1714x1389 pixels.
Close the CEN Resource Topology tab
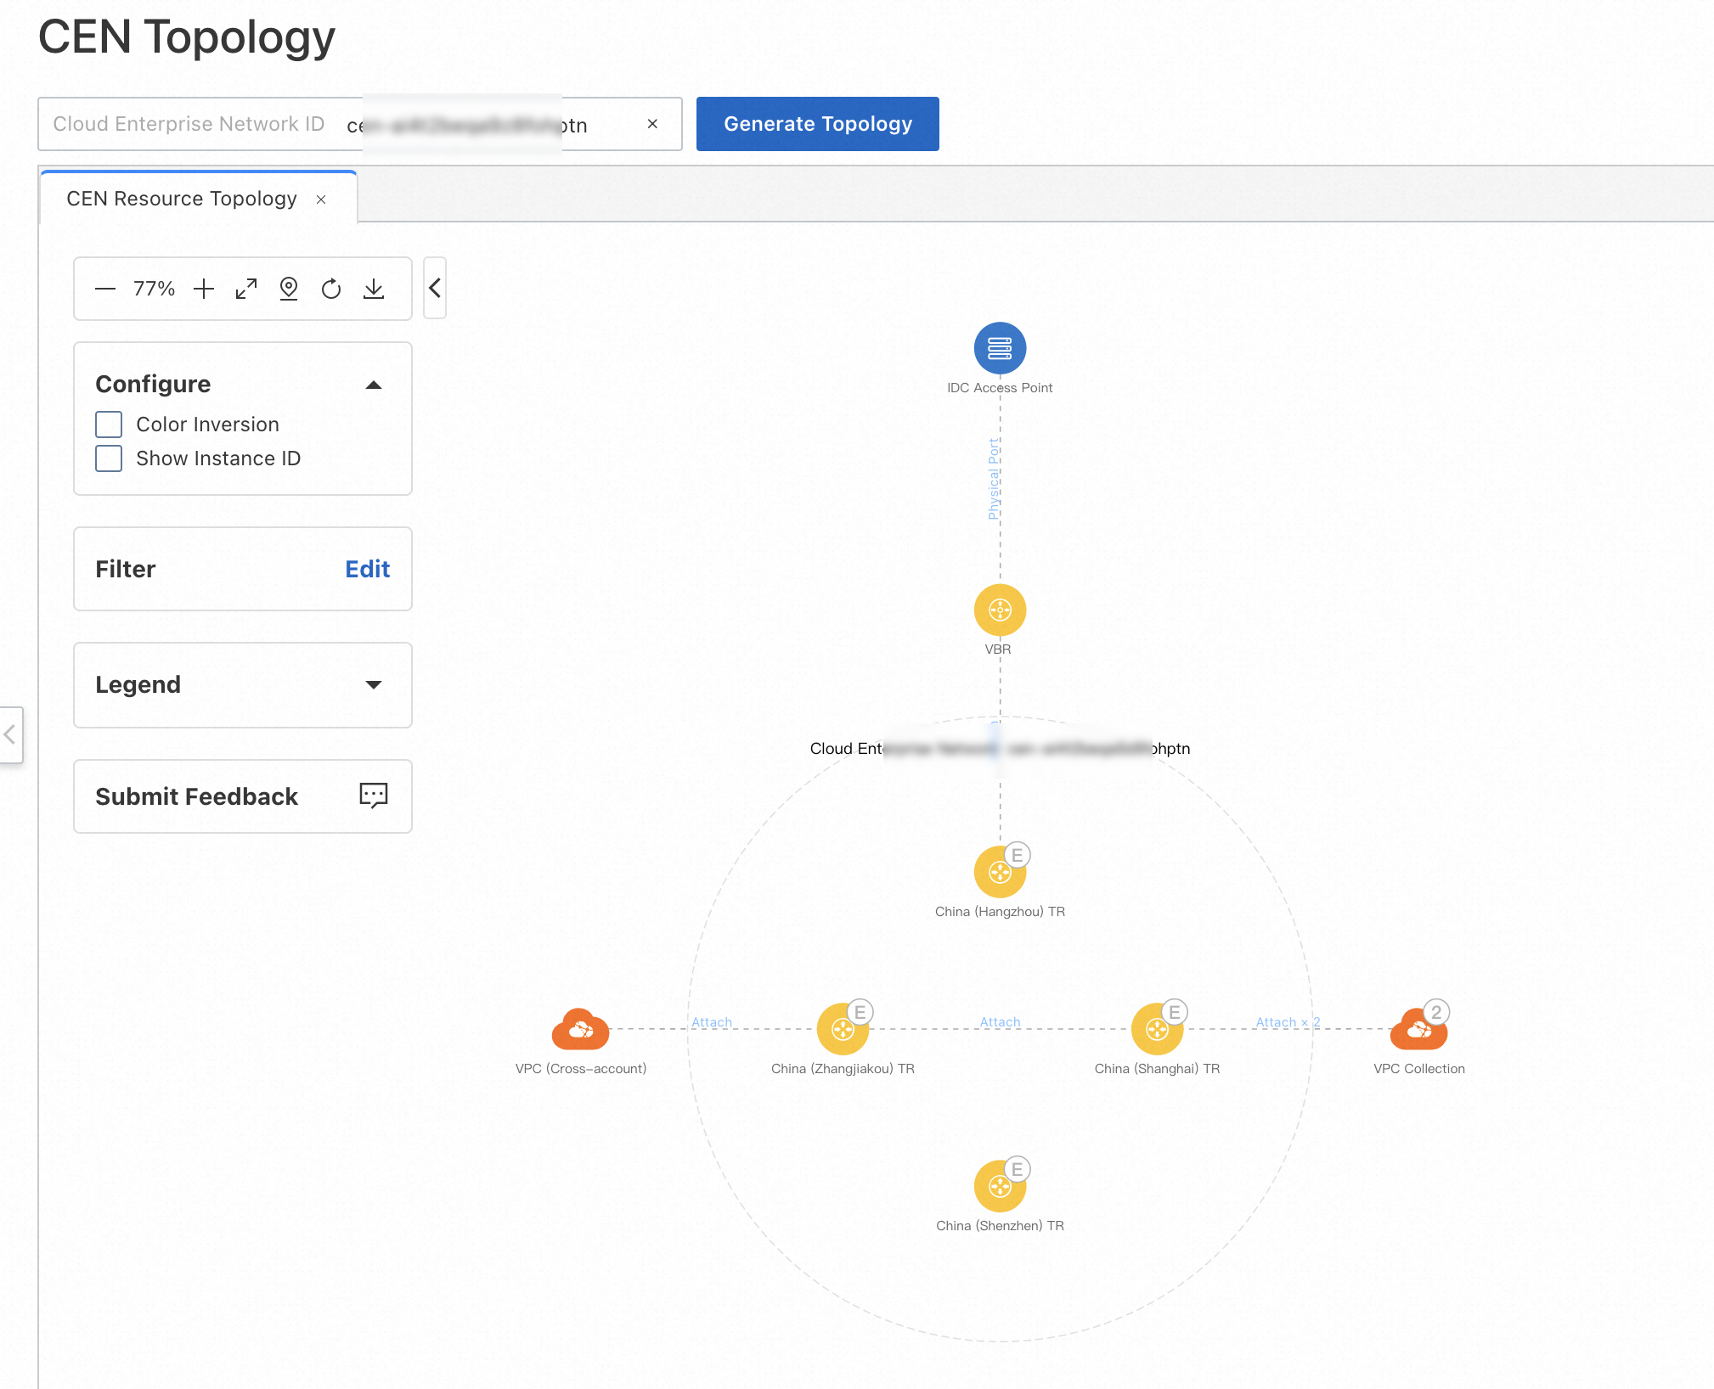point(321,200)
